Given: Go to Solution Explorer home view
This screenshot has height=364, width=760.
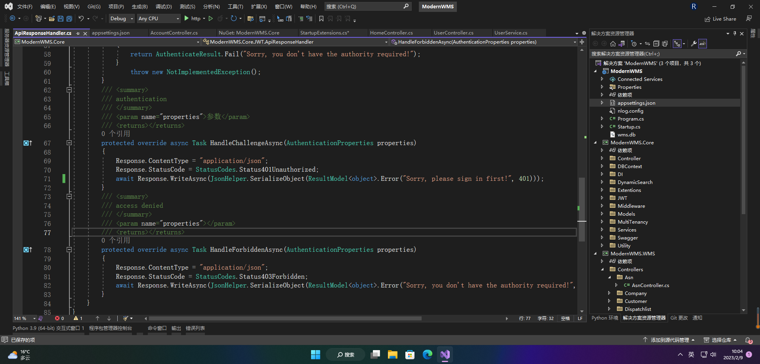Looking at the screenshot, I should pyautogui.click(x=613, y=44).
